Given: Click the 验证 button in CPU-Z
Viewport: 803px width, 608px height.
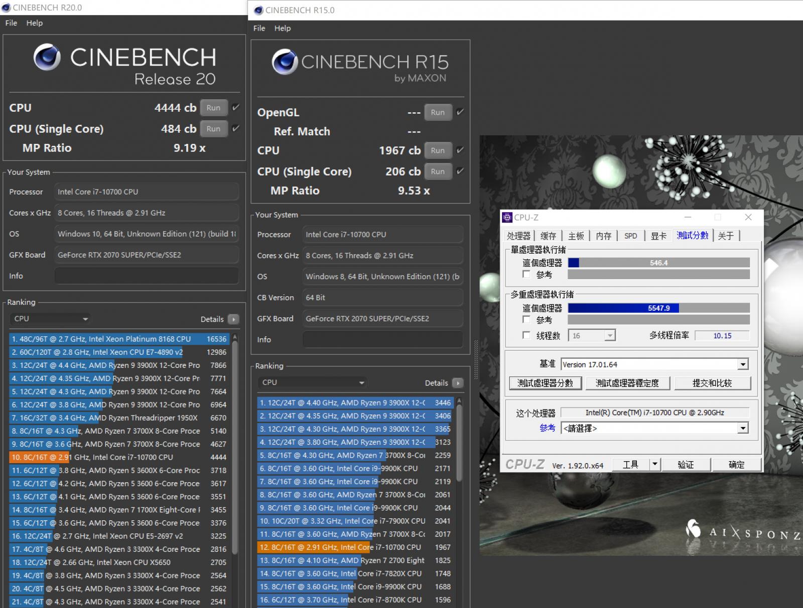Looking at the screenshot, I should [x=686, y=465].
